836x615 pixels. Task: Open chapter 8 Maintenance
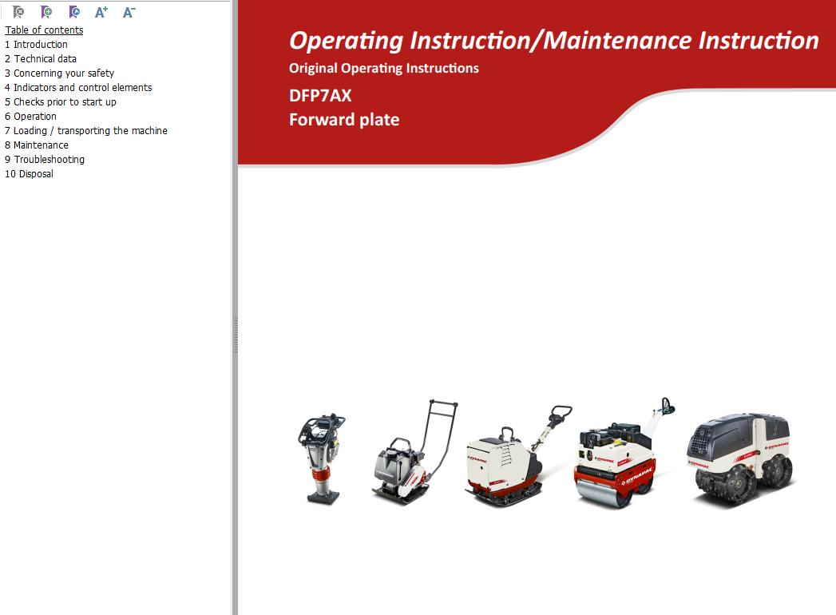click(37, 145)
